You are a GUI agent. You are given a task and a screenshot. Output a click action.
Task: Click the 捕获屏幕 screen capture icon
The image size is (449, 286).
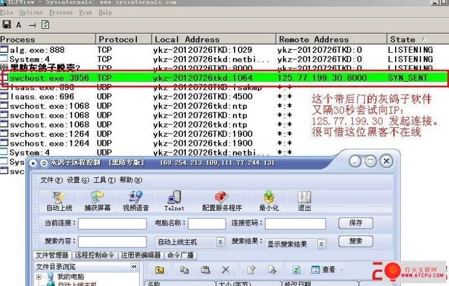[97, 201]
